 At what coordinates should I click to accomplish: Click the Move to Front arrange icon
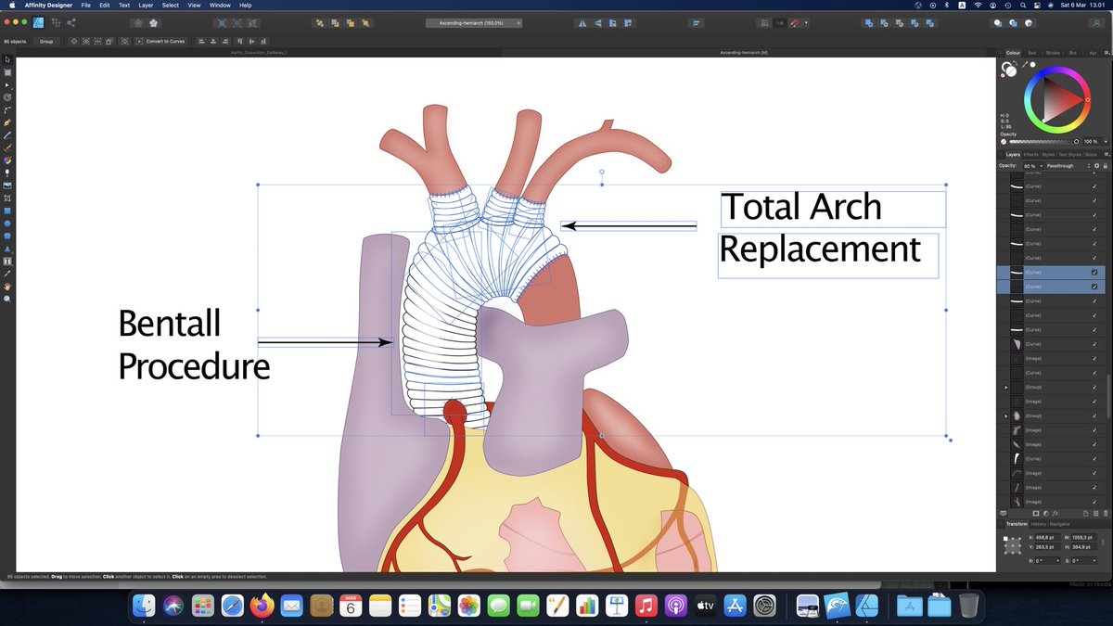point(365,22)
